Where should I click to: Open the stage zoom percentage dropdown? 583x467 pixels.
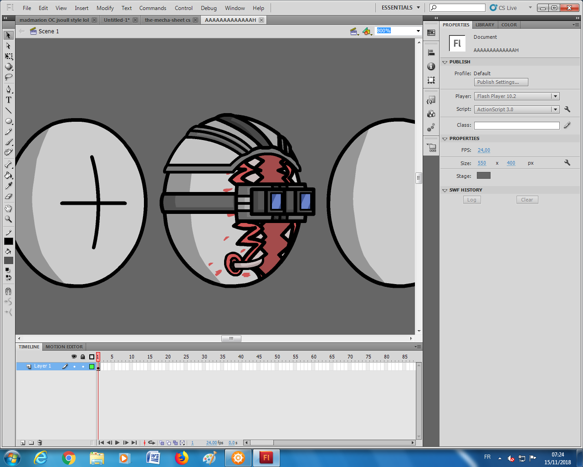[418, 31]
